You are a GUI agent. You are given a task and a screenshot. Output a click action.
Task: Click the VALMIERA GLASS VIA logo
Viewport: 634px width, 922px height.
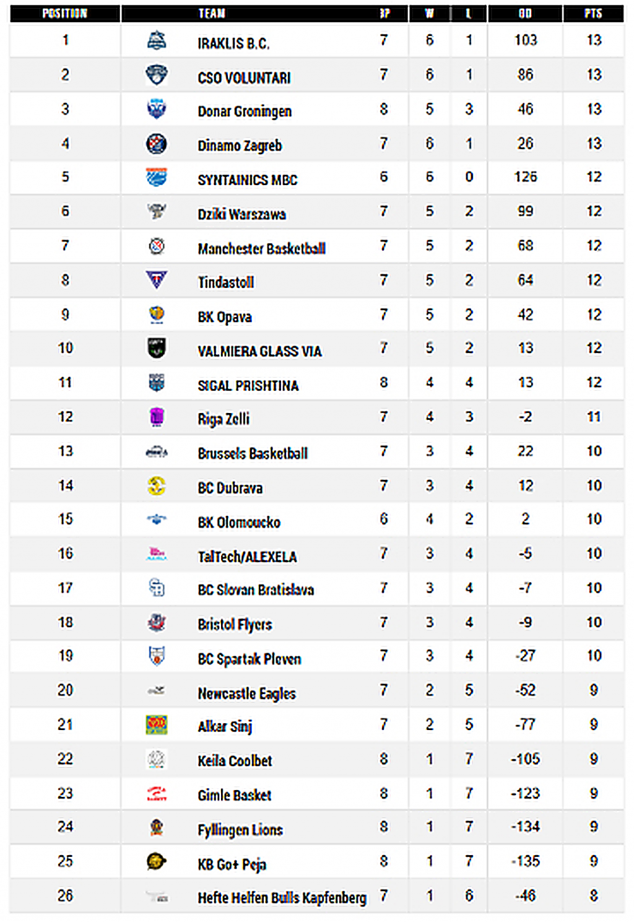157,348
